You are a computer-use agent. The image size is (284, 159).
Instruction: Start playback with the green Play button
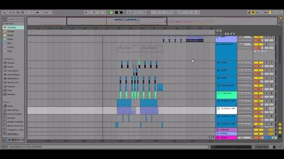coord(111,12)
